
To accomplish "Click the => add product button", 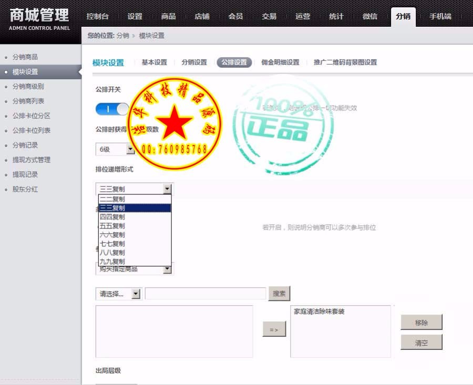I will click(274, 329).
